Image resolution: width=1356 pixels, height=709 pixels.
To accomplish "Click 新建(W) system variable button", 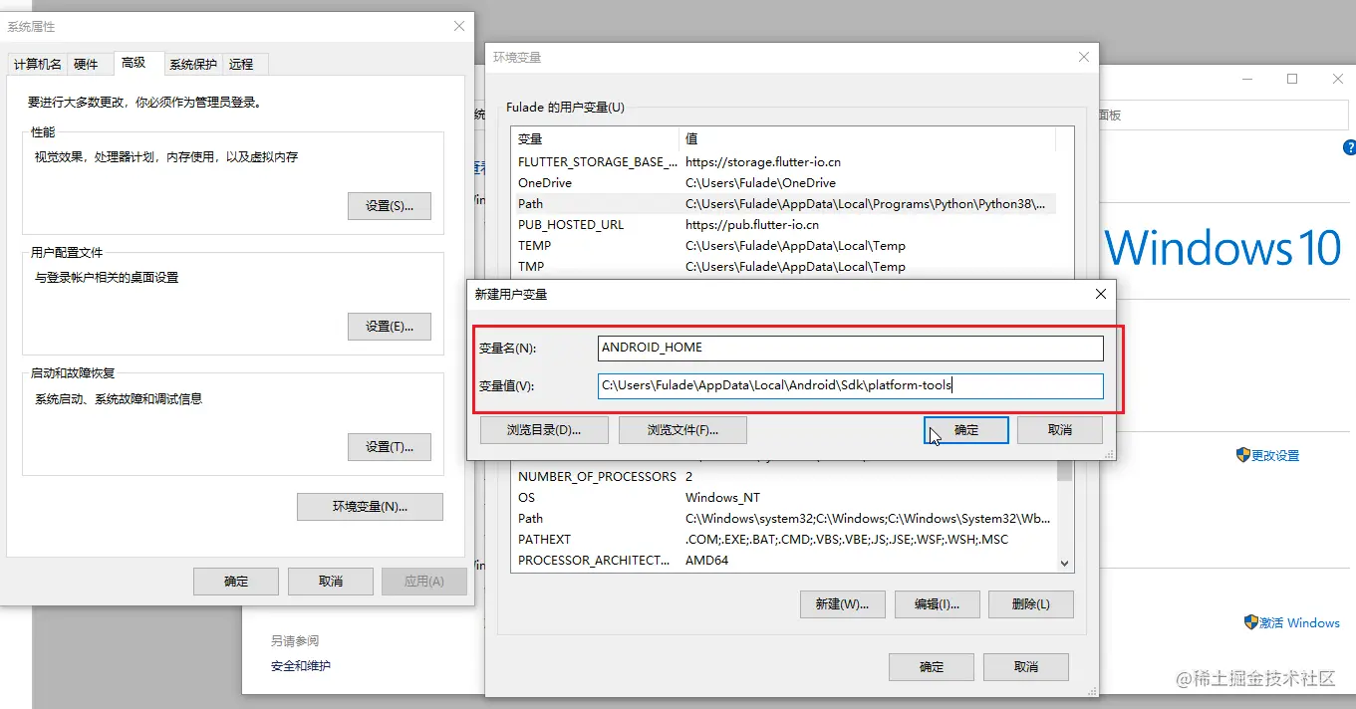I will pyautogui.click(x=843, y=604).
